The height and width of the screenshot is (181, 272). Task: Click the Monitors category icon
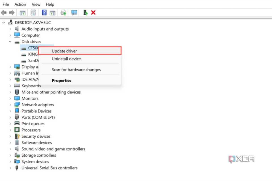click(x=17, y=98)
